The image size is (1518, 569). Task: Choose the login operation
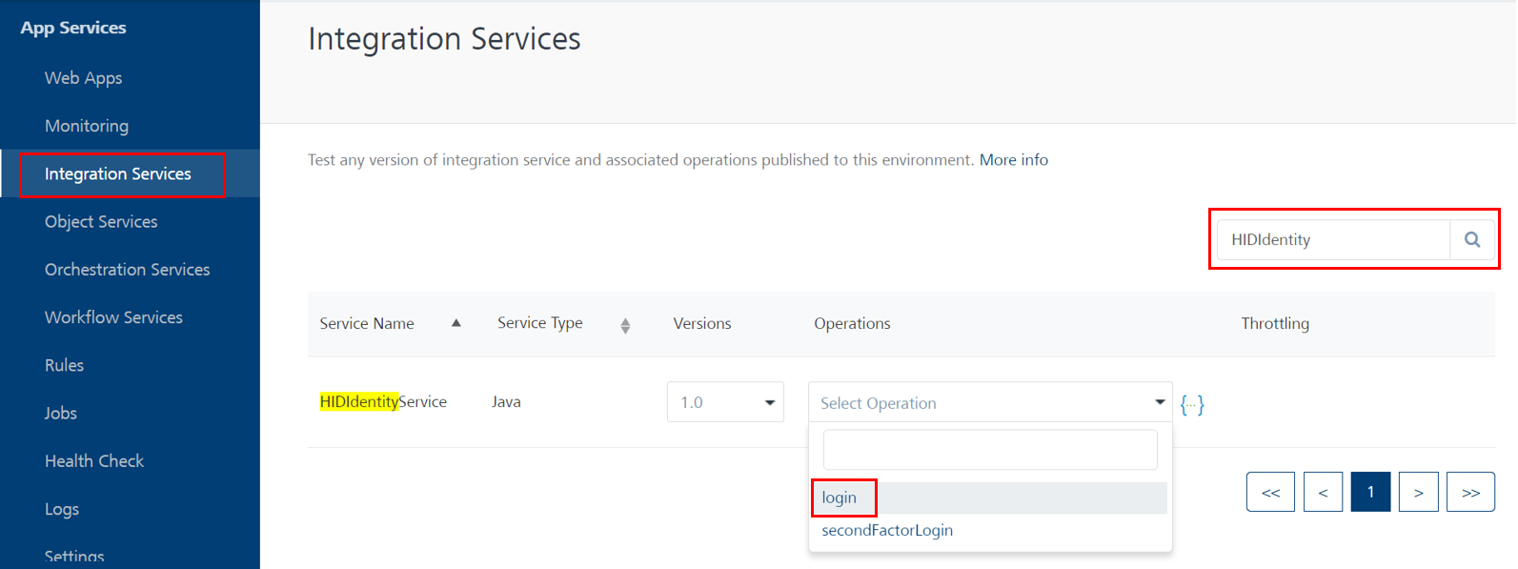click(x=990, y=498)
